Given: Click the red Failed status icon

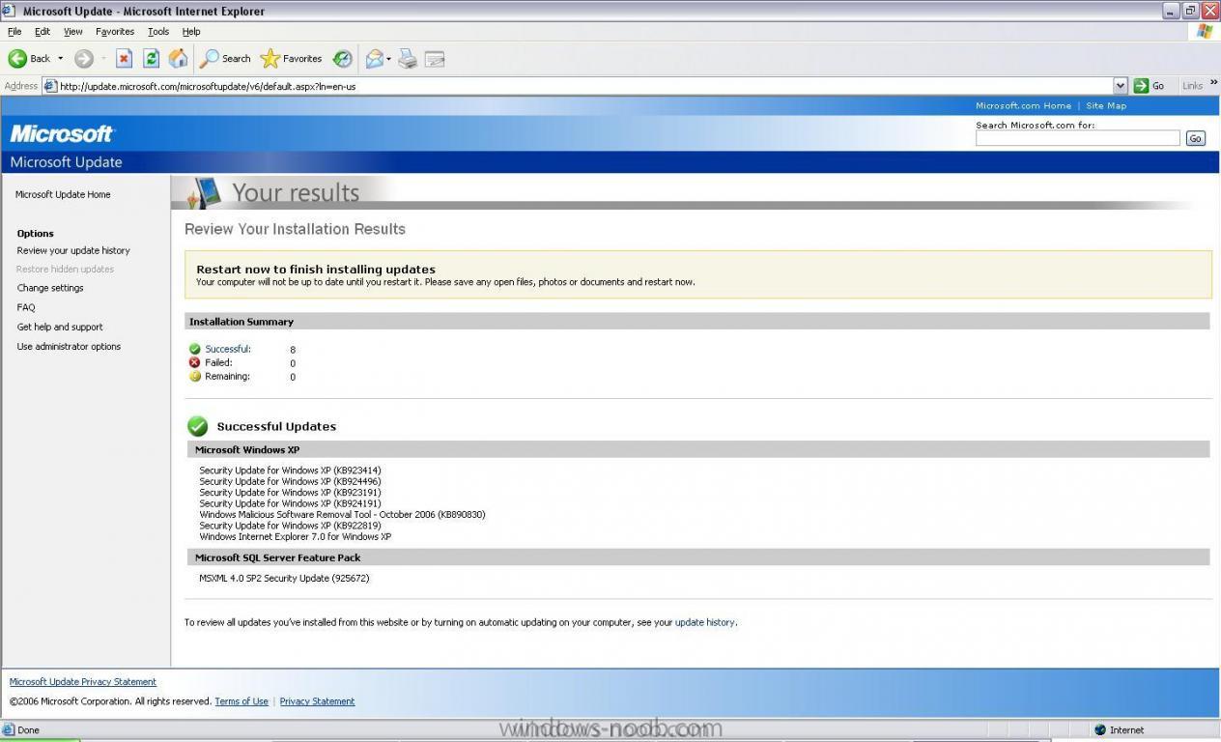Looking at the screenshot, I should pos(195,362).
